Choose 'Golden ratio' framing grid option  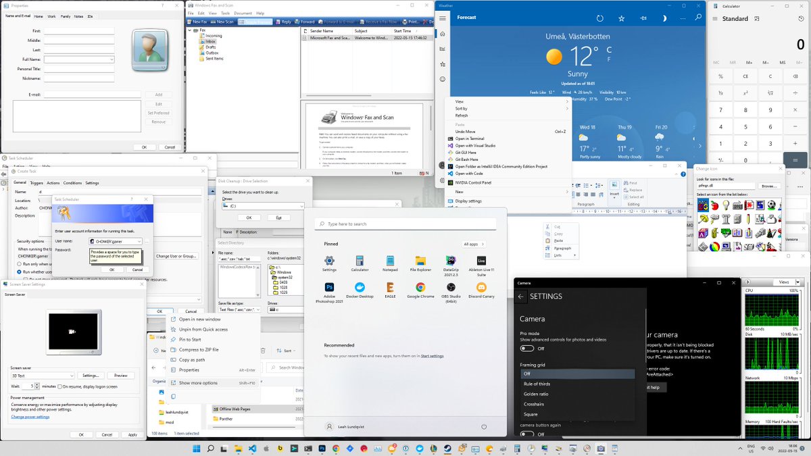pyautogui.click(x=578, y=394)
